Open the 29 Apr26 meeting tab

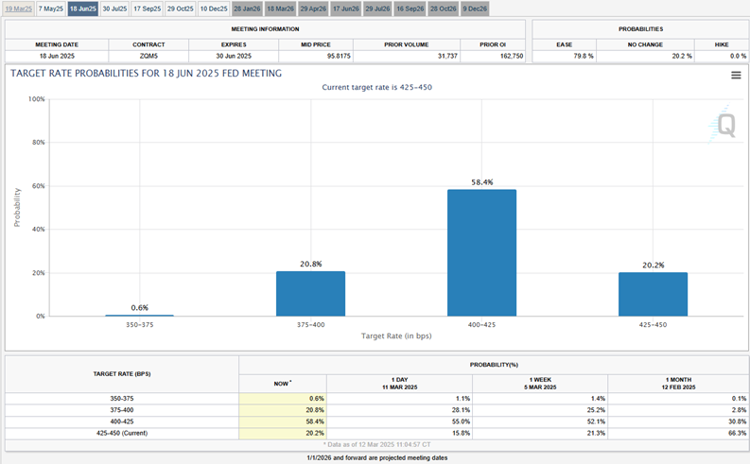click(313, 8)
